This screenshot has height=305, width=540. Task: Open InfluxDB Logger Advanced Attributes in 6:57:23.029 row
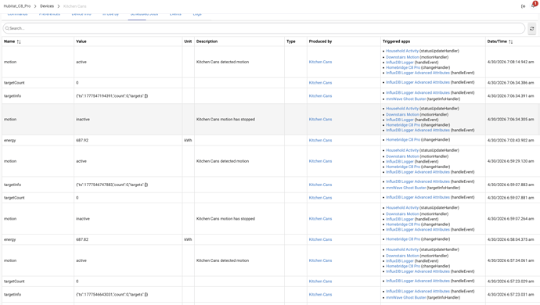418,281
